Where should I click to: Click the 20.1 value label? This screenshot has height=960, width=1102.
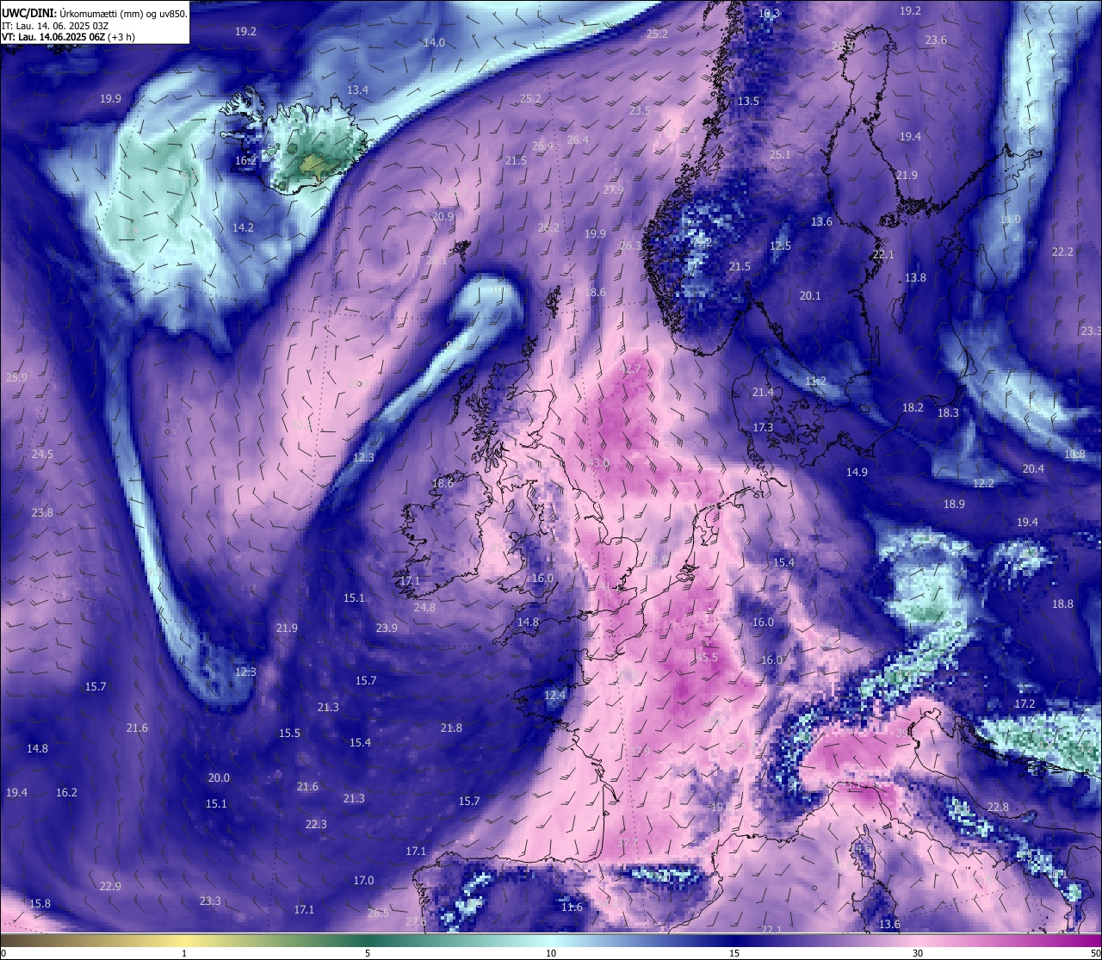pyautogui.click(x=810, y=296)
